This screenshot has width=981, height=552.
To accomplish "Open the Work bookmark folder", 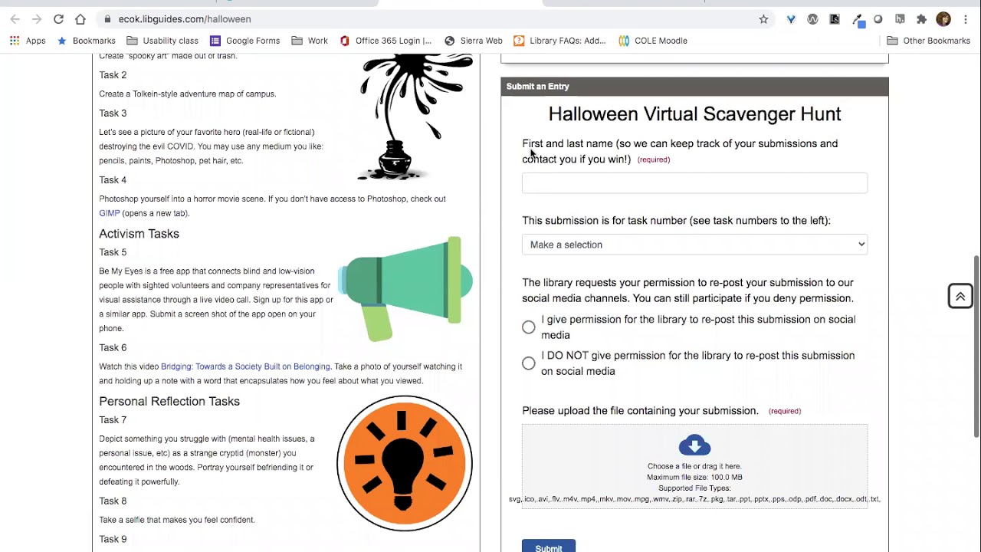I will click(x=310, y=41).
